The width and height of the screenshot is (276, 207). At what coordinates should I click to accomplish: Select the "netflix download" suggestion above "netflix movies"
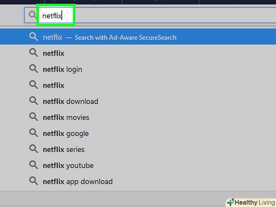click(x=71, y=102)
